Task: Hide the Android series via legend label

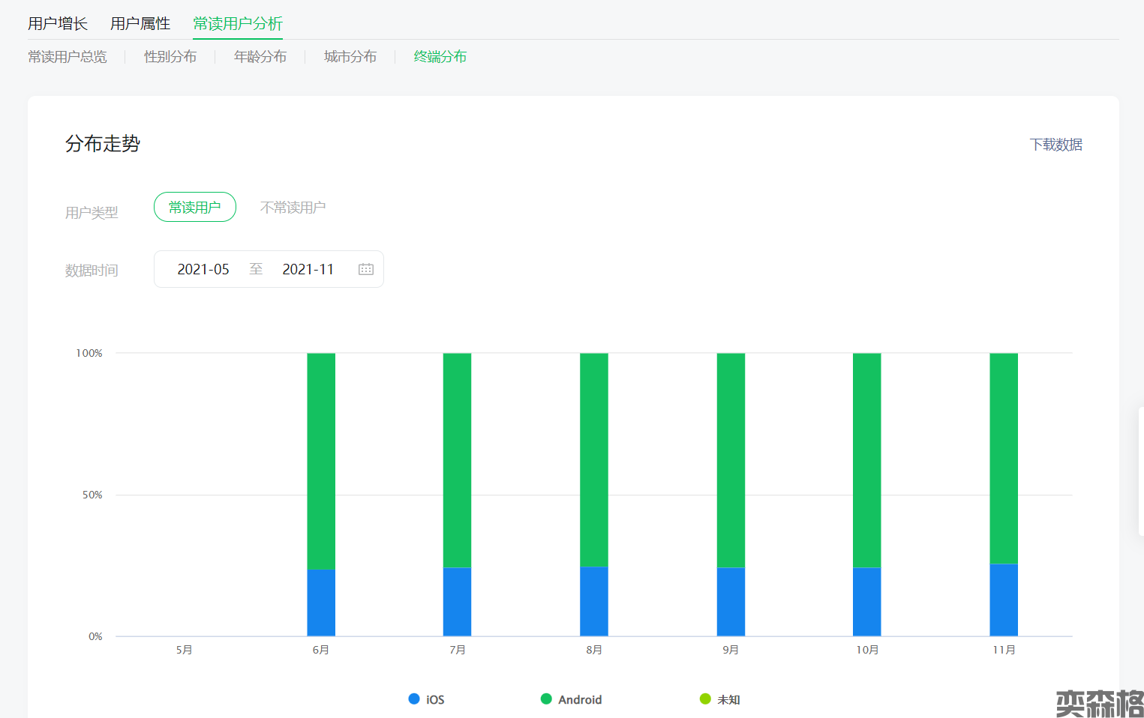Action: point(580,699)
